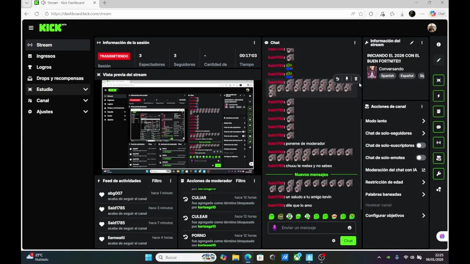The width and height of the screenshot is (470, 264).
Task: Click the TRANSMITIENDO status badge
Action: tap(114, 56)
